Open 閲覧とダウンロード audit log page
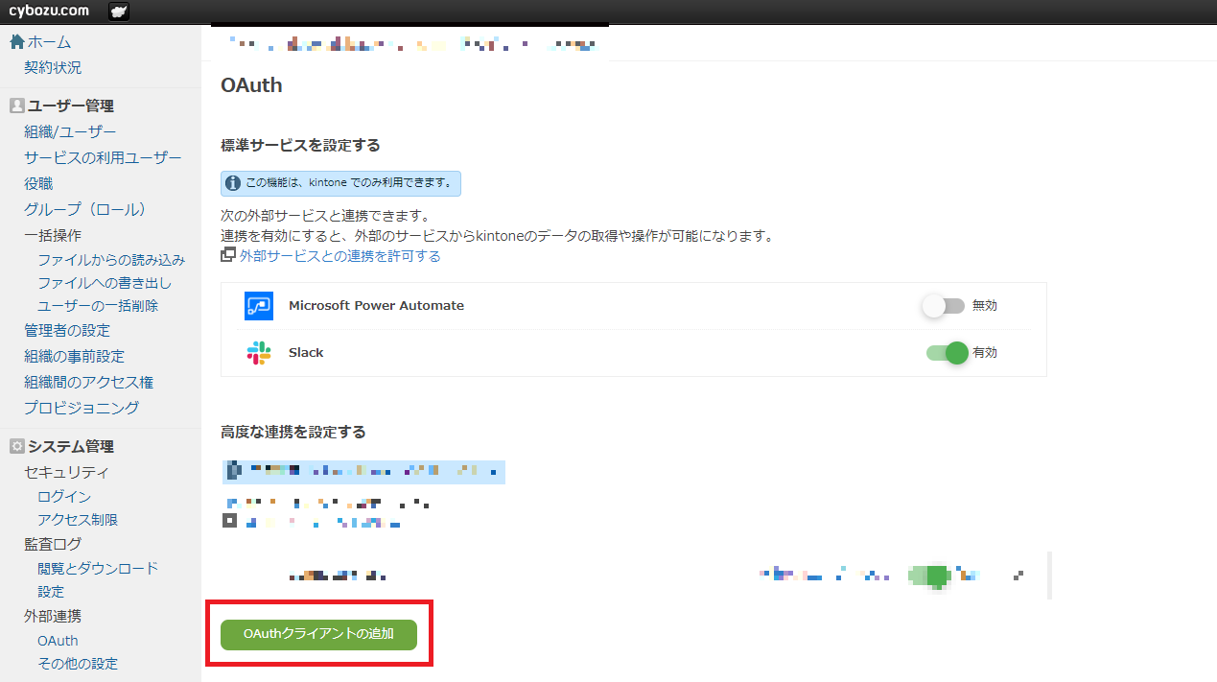The image size is (1217, 682). pos(98,569)
